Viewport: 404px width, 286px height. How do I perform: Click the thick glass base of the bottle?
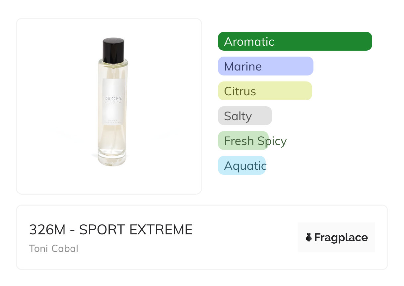[112, 160]
